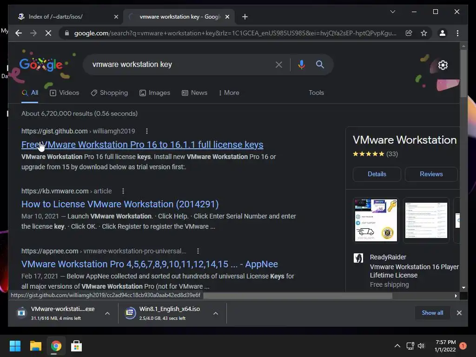Open the network tray icon
This screenshot has width=476, height=357.
[410, 346]
